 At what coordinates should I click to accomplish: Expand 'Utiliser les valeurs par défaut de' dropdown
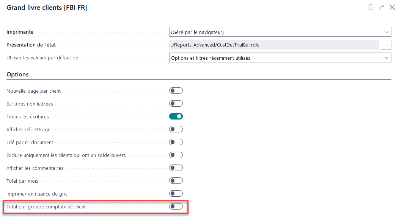[x=280, y=58]
